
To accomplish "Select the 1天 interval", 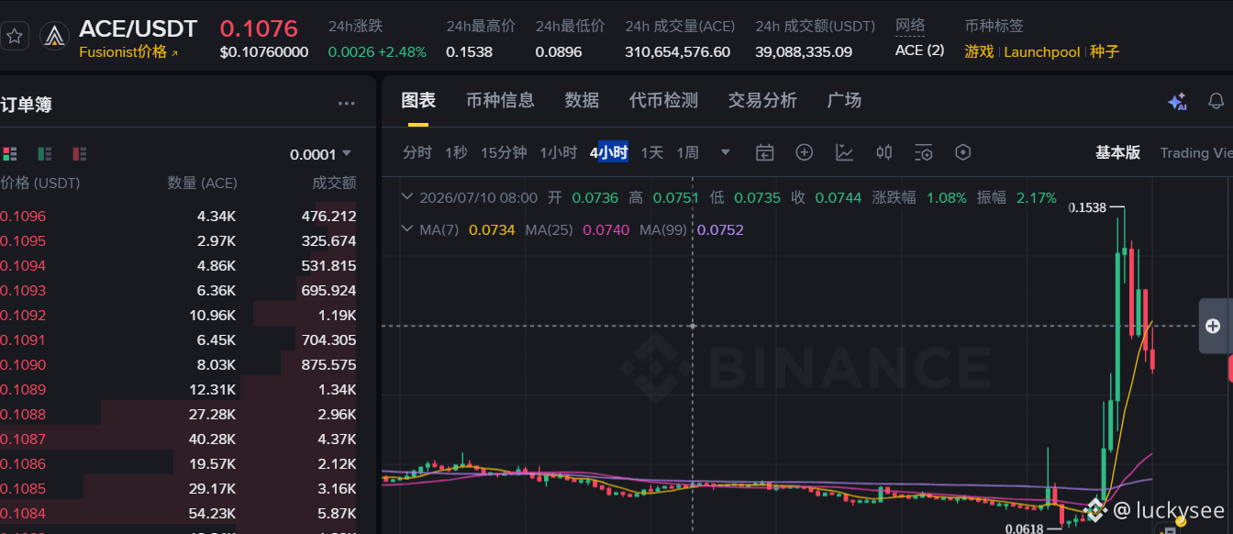I will (651, 152).
